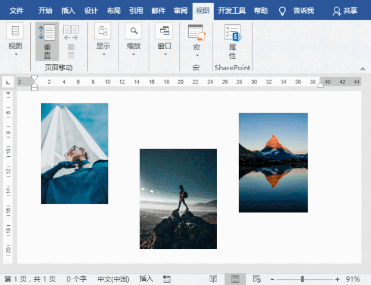Click the Macros (宏) icon
The image size is (371, 285).
196,41
